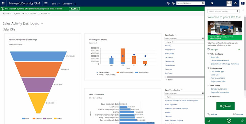Expand the Convinced? section
246x124 pixels.
208,96
